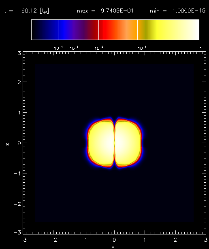This screenshot has height=249, width=209.
Task: Click the 10⁻¹ colorbar tick label
Action: point(142,48)
